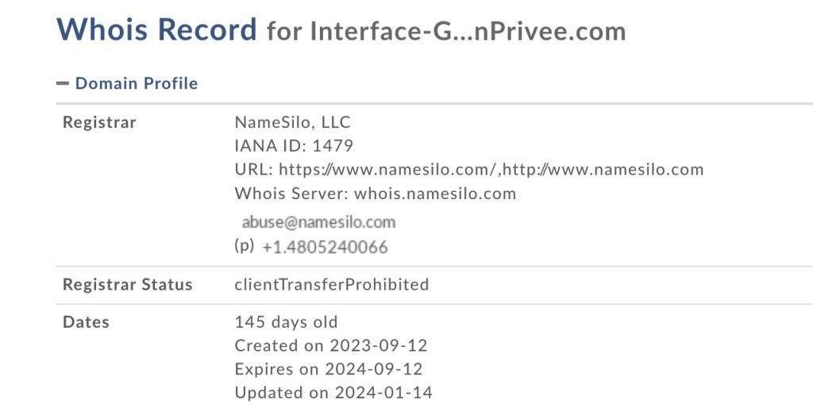Click the Dates row label

pos(86,322)
